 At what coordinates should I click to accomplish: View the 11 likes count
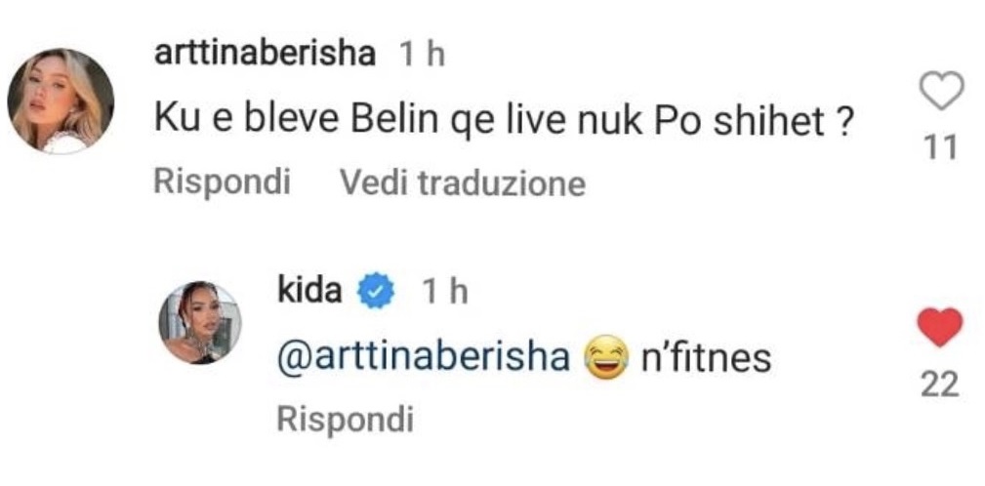(x=940, y=150)
